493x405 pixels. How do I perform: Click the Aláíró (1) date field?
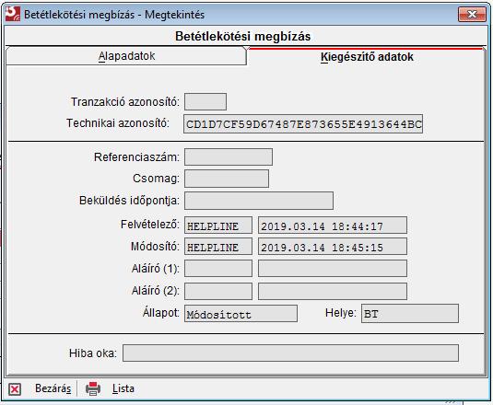click(x=333, y=269)
